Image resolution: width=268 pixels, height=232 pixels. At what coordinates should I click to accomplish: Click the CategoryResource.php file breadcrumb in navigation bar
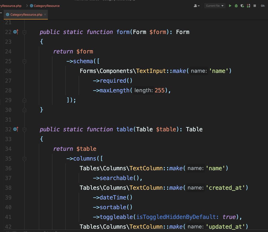coord(11,6)
